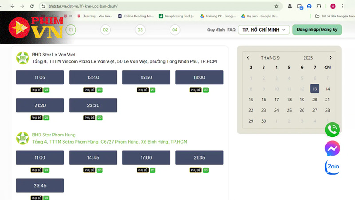
Task: Open the FAQ link
Action: [x=231, y=30]
